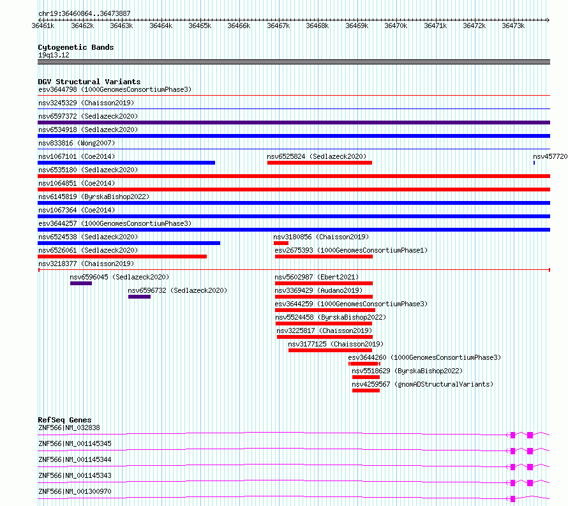568x506 pixels.
Task: Click the nsv457720 label at right edge
Action: 550,156
